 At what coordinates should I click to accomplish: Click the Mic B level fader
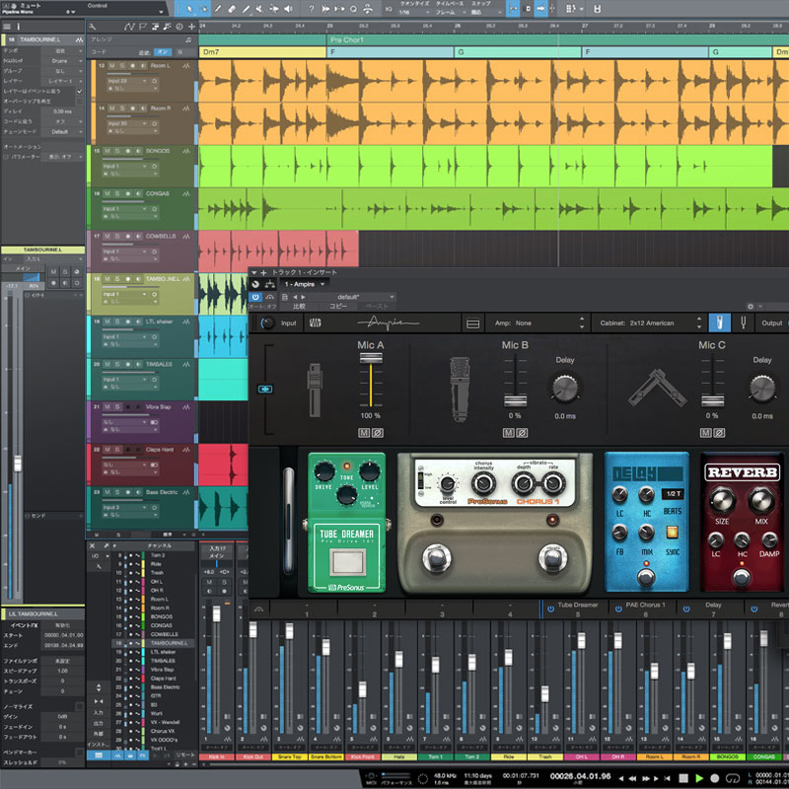(515, 401)
